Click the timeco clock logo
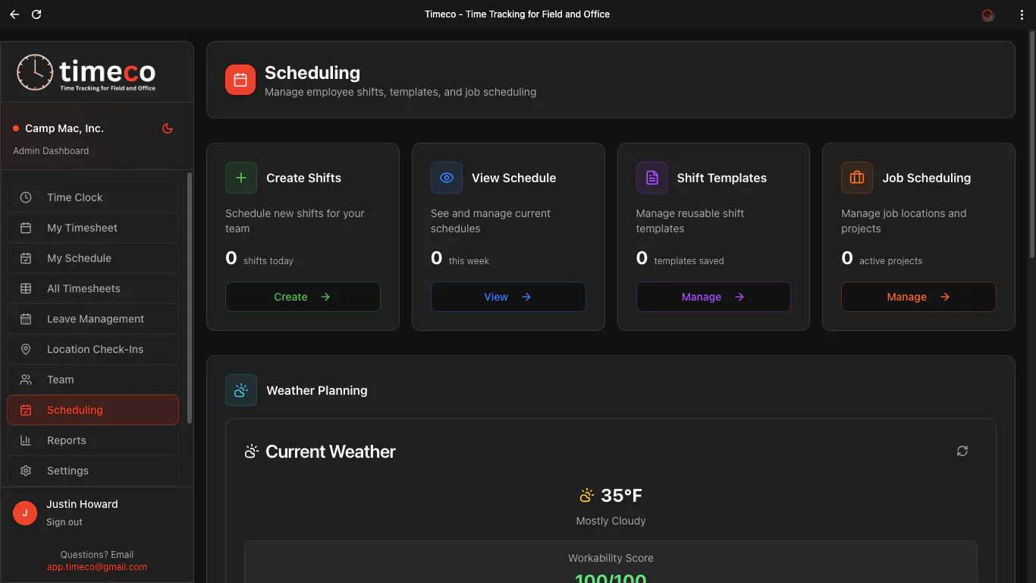1036x583 pixels. click(x=35, y=72)
